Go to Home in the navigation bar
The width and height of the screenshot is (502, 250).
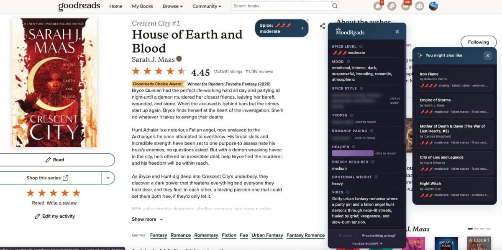click(x=116, y=6)
